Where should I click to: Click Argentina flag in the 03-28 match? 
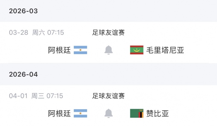tap(80, 50)
